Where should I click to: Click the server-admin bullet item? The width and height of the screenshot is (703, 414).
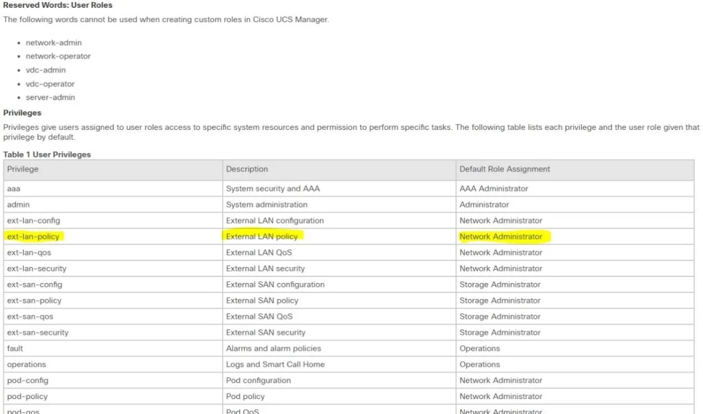(x=51, y=98)
